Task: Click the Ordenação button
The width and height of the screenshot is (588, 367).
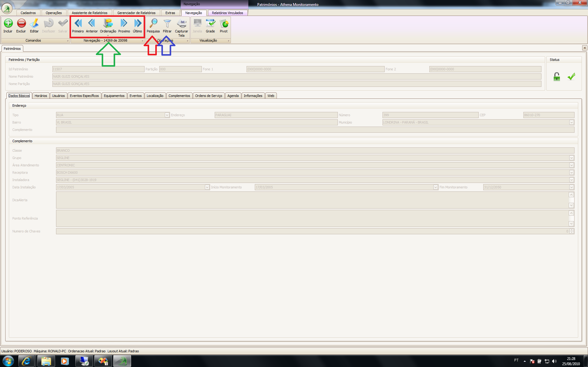Action: (108, 25)
